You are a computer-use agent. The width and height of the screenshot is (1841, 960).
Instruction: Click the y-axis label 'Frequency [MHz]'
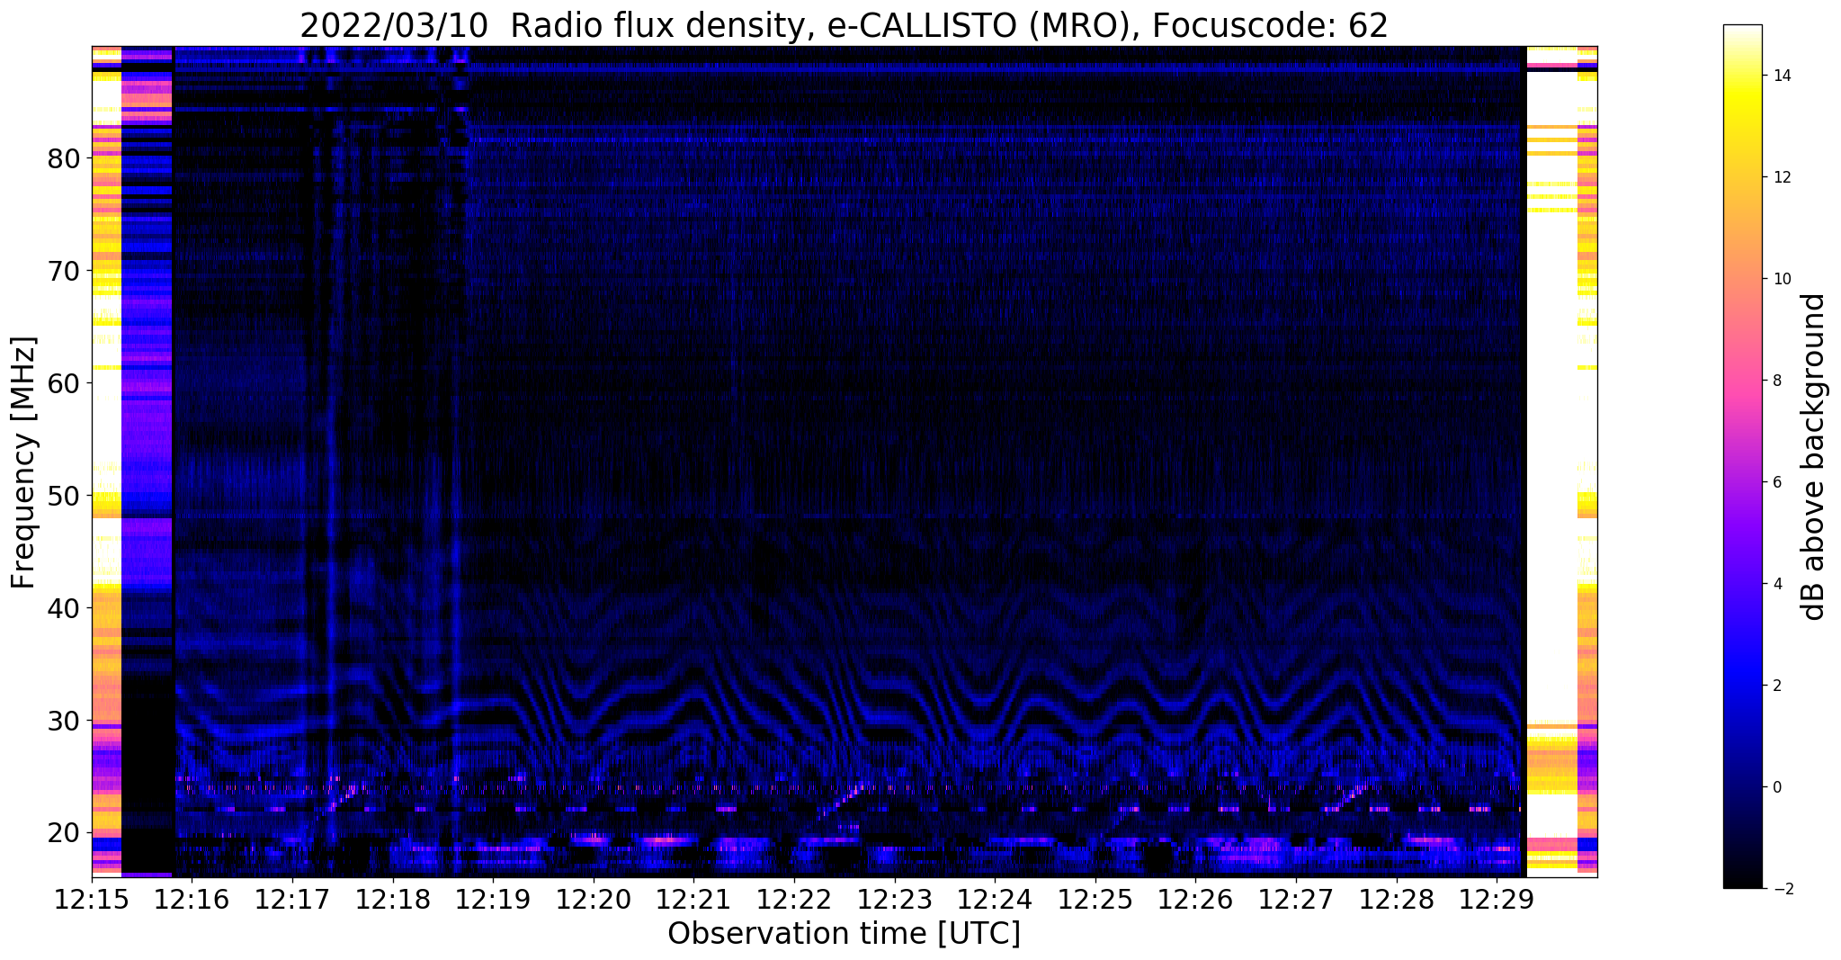(23, 462)
